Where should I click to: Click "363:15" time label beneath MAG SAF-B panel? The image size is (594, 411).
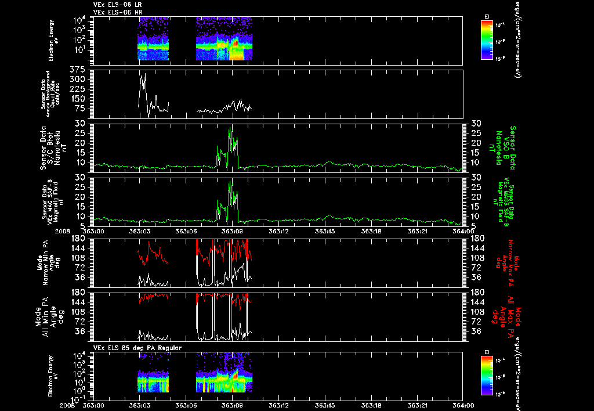tap(325, 231)
